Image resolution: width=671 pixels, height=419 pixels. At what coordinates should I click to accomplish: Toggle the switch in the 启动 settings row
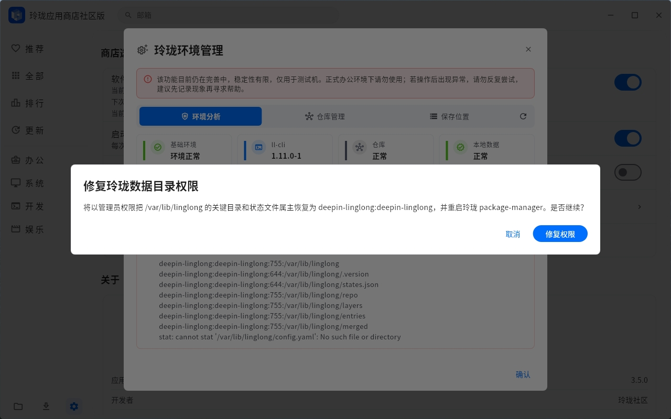627,138
